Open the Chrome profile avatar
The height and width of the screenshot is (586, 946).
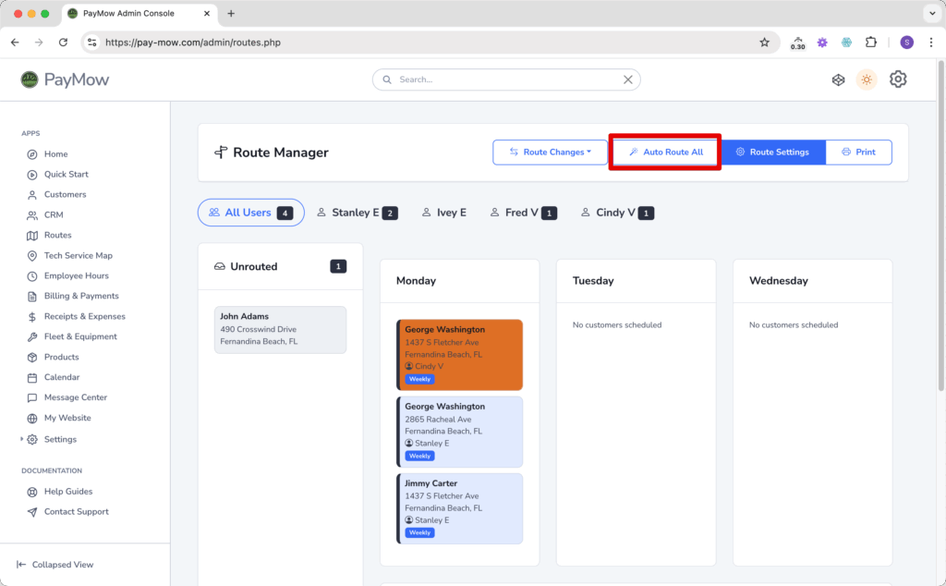click(x=906, y=43)
